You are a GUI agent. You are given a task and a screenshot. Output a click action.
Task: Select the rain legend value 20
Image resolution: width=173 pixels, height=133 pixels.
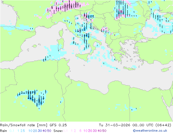click(x=35, y=131)
